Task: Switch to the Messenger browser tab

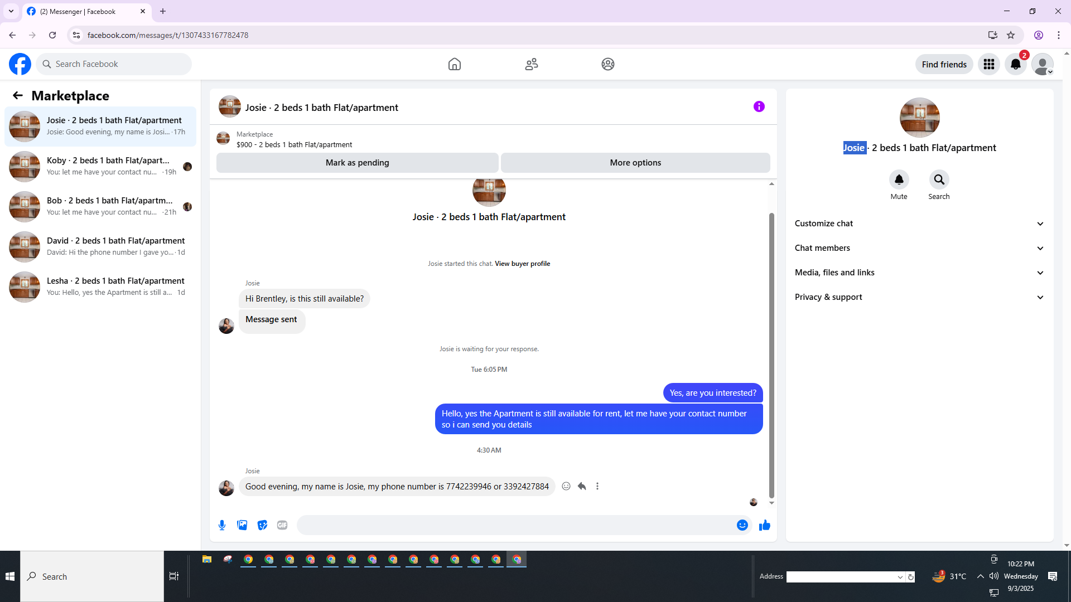Action: [86, 11]
